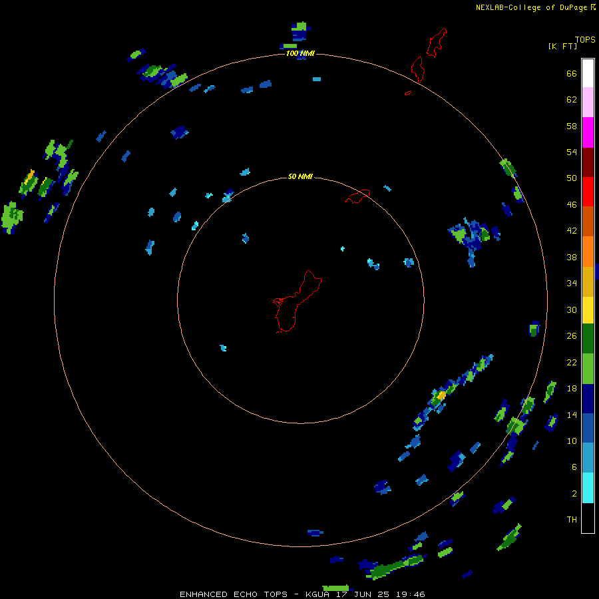Click the '19:46' timestamp

click(411, 594)
